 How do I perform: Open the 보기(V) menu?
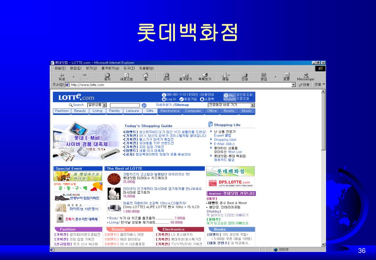(92, 68)
